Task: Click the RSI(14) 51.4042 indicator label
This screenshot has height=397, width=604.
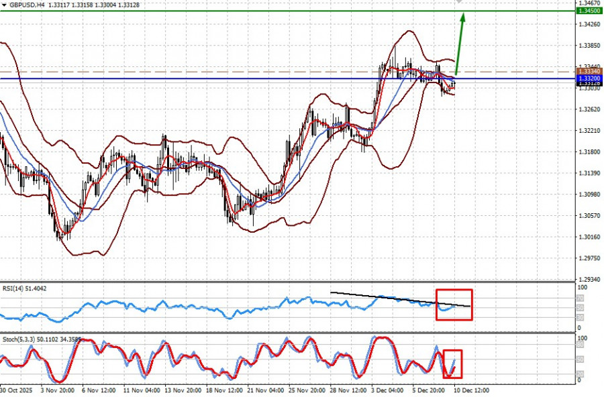Action: tap(25, 288)
